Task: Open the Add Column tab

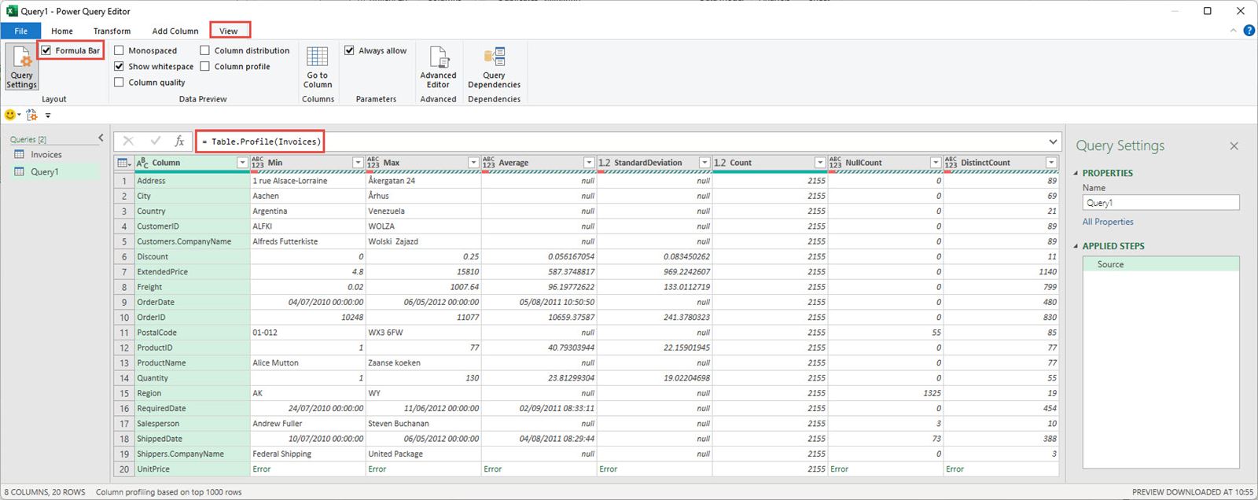Action: (175, 31)
